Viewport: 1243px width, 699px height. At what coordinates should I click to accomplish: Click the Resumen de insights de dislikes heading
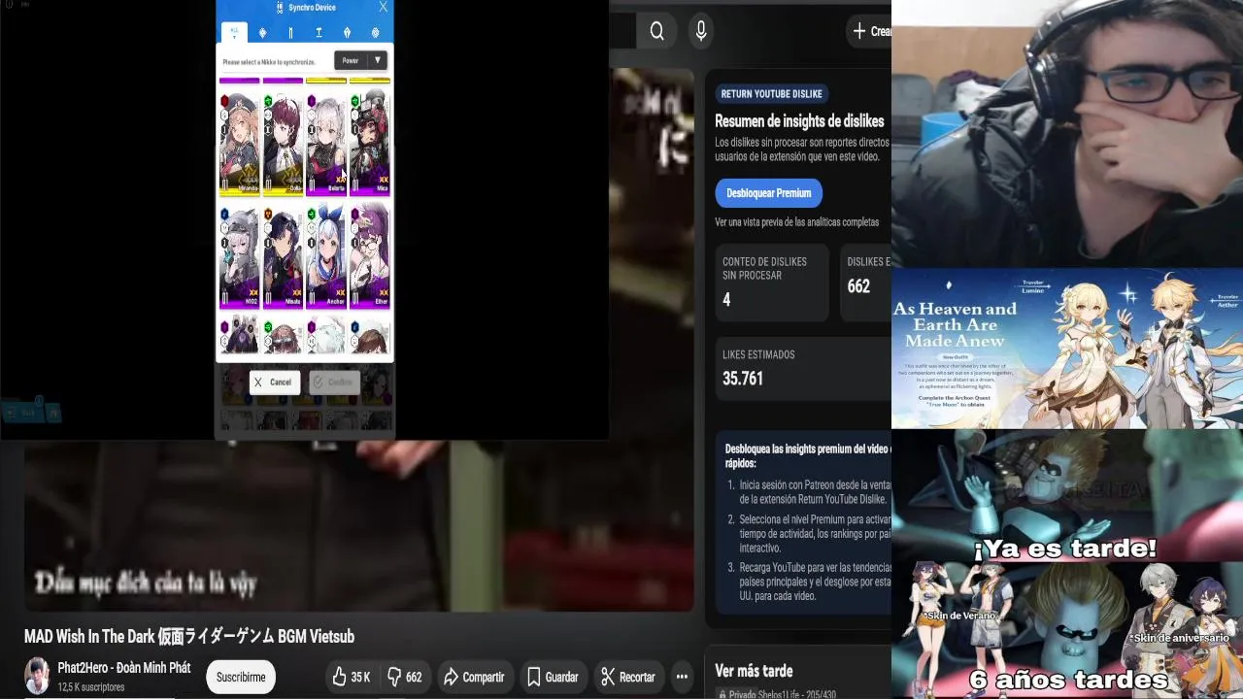[x=799, y=121]
